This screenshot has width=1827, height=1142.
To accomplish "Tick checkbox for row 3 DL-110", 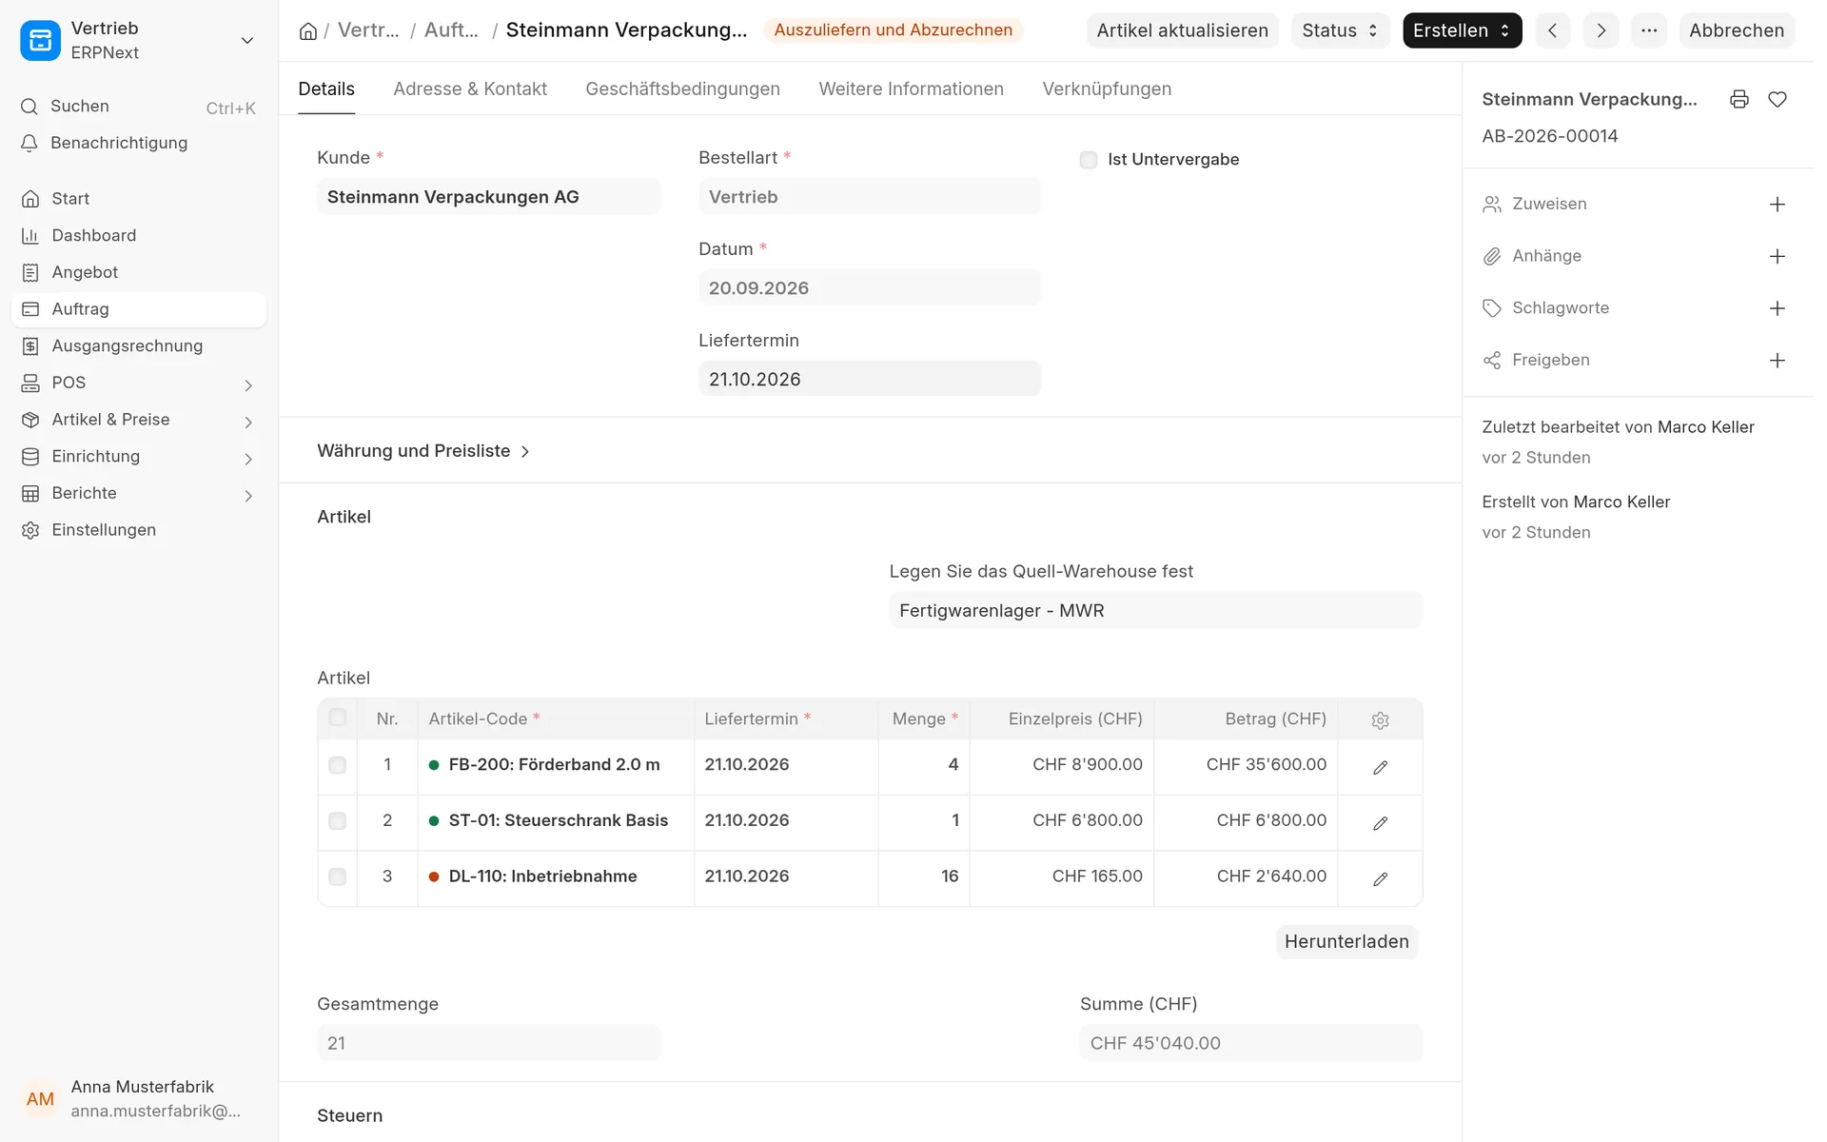I will tap(337, 877).
